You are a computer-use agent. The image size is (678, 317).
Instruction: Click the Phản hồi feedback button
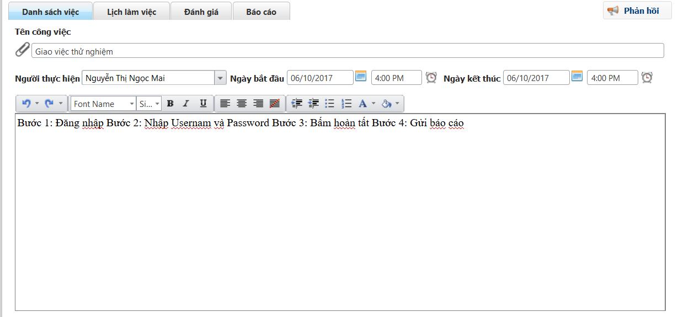click(637, 10)
